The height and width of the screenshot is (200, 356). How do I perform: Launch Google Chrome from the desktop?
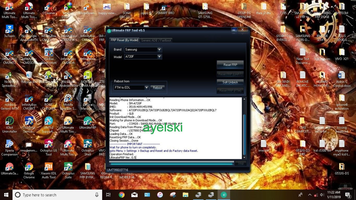tap(29, 171)
